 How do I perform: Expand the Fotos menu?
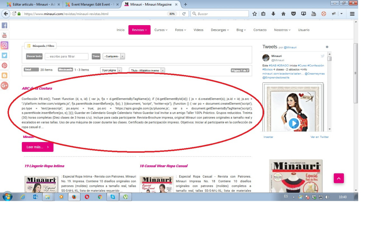[180, 30]
